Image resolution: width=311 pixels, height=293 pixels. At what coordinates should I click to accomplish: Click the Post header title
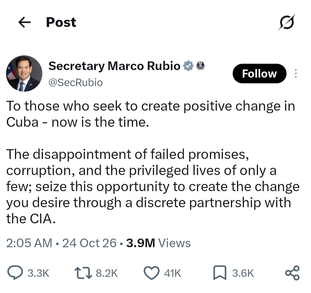[61, 22]
